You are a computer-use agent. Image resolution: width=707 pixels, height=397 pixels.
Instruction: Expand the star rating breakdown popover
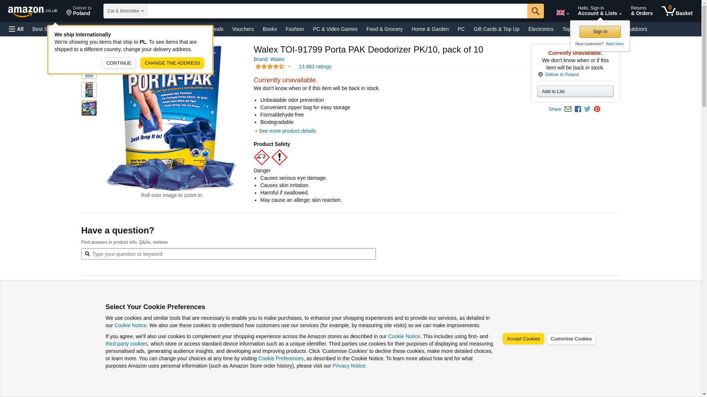coord(273,67)
